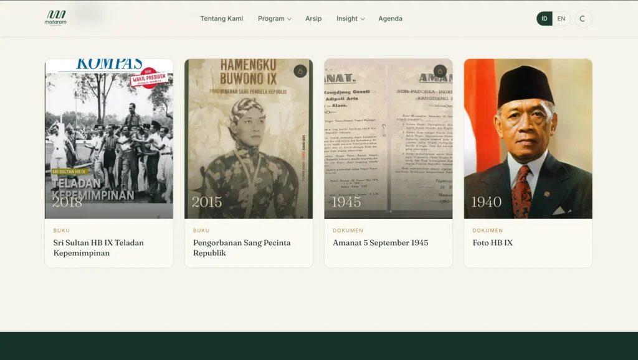Click the year 2018 on the Kompas cover
The width and height of the screenshot is (638, 360).
[x=67, y=201]
